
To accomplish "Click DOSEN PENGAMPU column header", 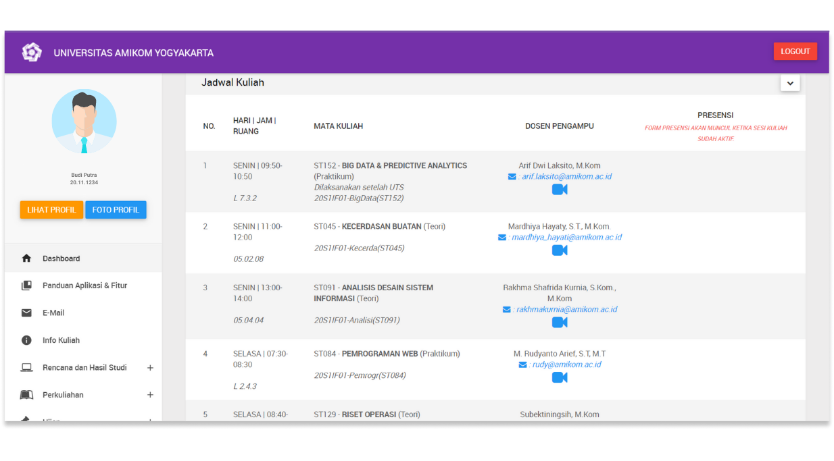I will (560, 126).
